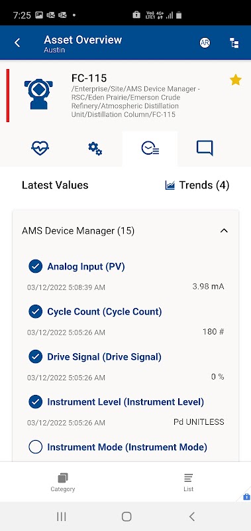Tap the Android back navigation button
Viewport: 251px width, 531px height.
192,516
